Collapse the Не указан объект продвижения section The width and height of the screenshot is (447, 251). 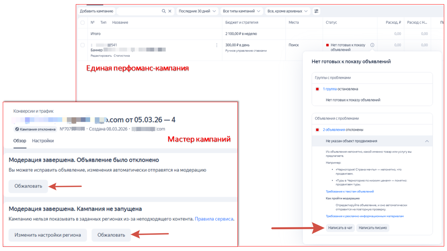427,141
